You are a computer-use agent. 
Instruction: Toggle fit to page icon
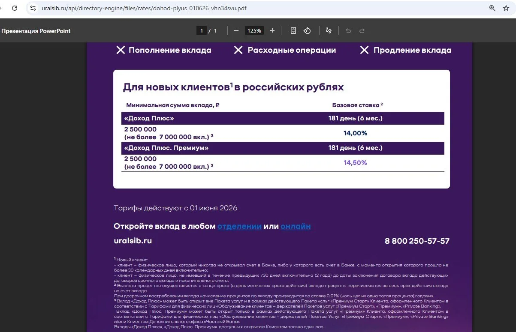(x=293, y=31)
